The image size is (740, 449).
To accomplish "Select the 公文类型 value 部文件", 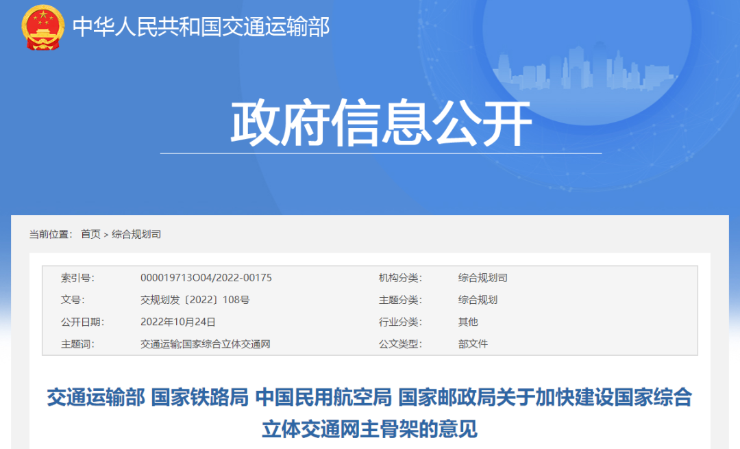I will tap(473, 344).
